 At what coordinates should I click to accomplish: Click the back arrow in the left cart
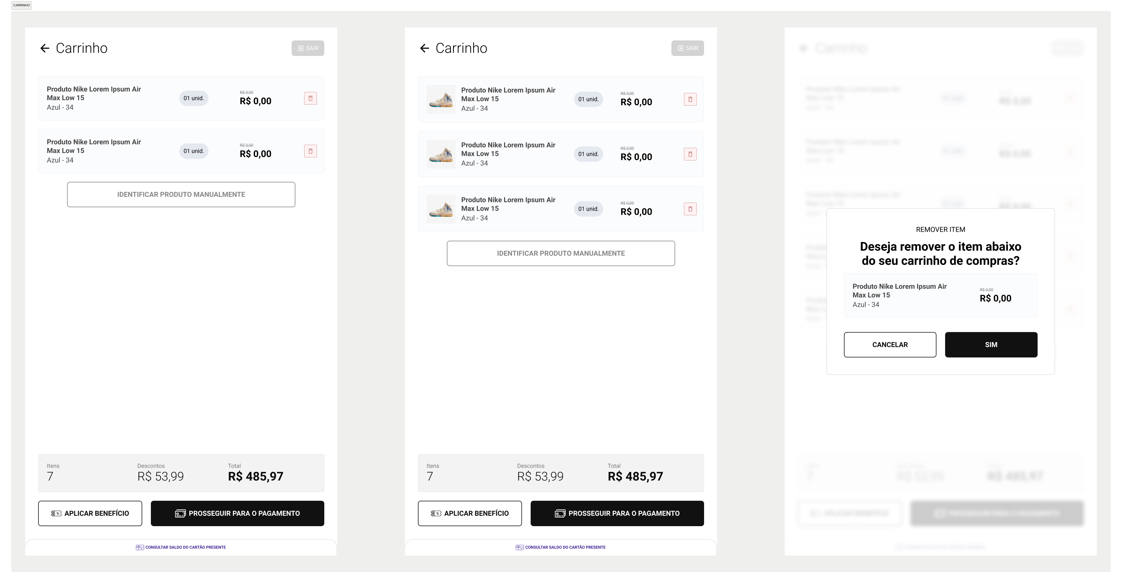tap(45, 48)
